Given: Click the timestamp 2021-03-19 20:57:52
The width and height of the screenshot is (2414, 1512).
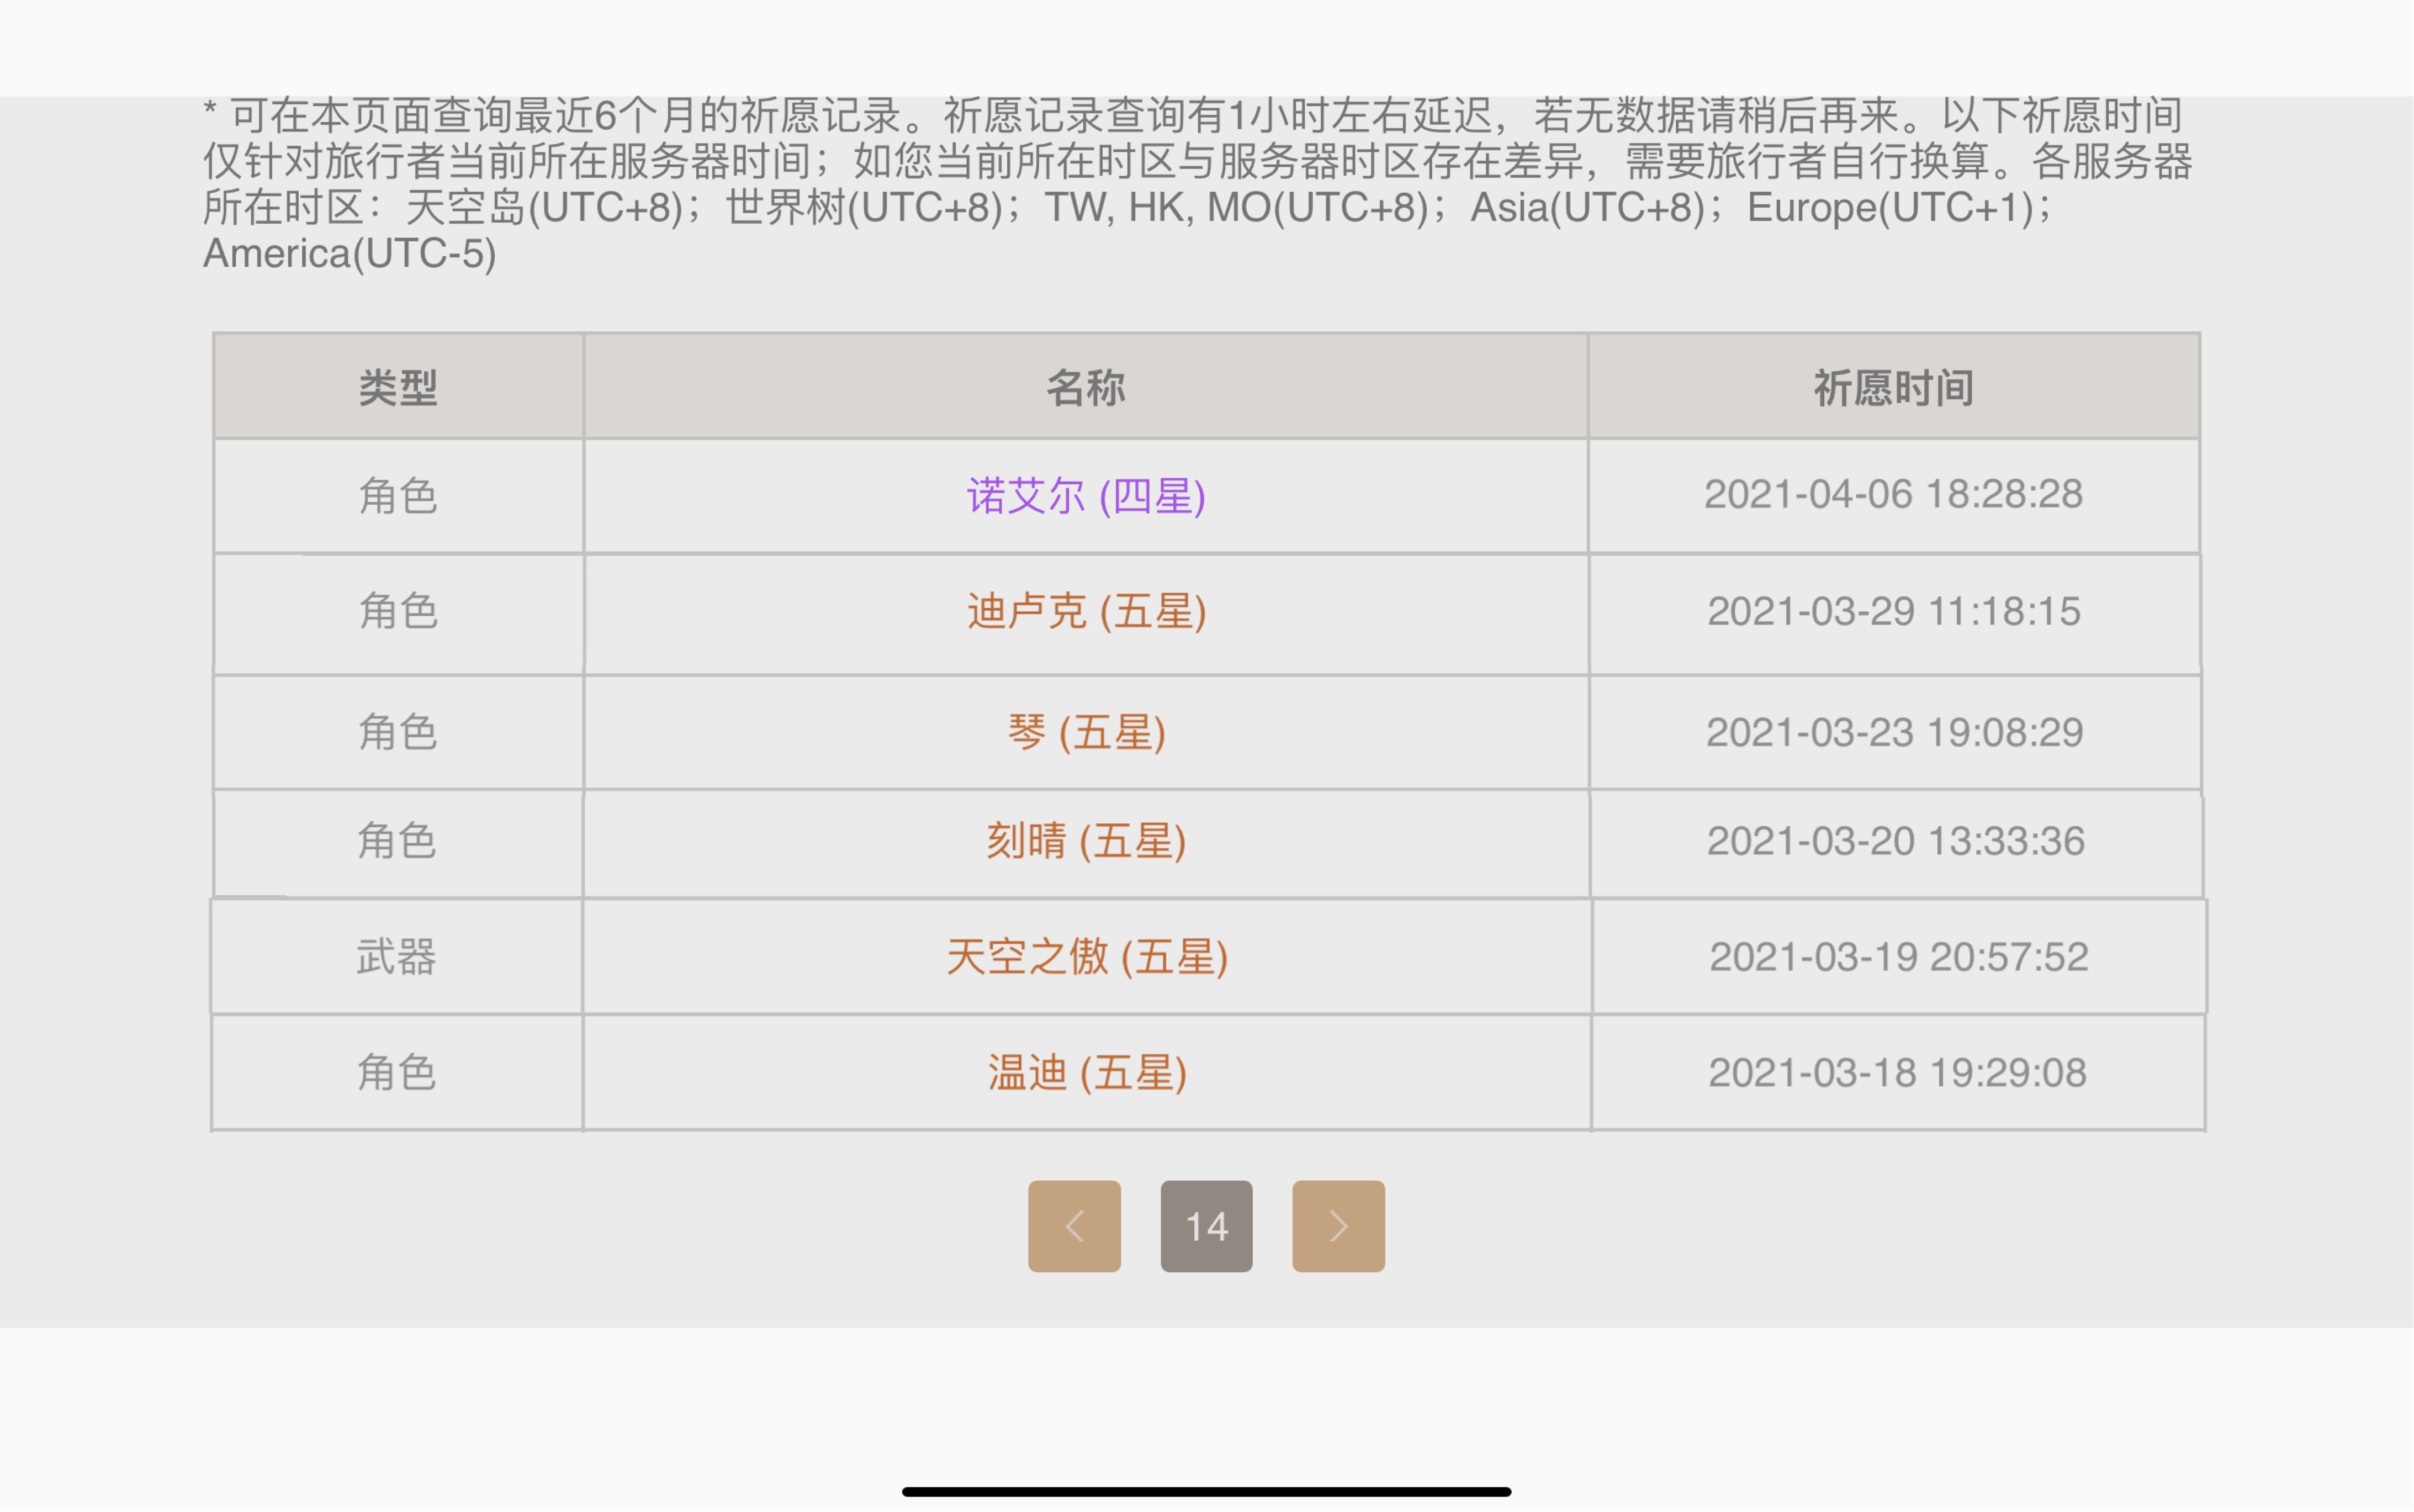Looking at the screenshot, I should (1898, 957).
